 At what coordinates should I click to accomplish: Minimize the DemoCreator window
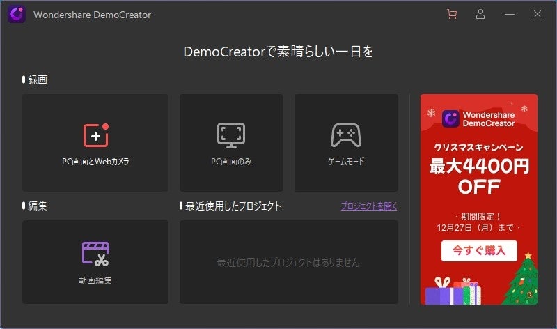pos(510,14)
